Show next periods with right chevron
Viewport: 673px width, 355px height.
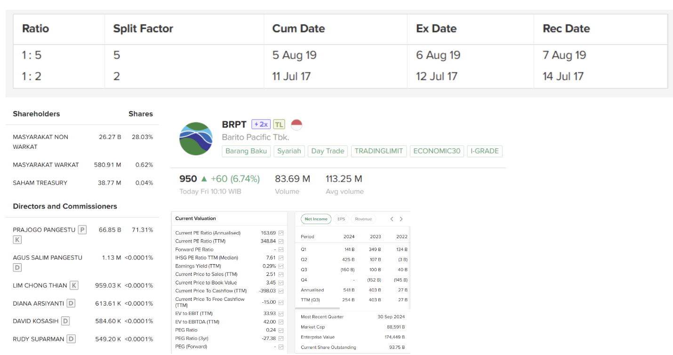click(x=401, y=219)
